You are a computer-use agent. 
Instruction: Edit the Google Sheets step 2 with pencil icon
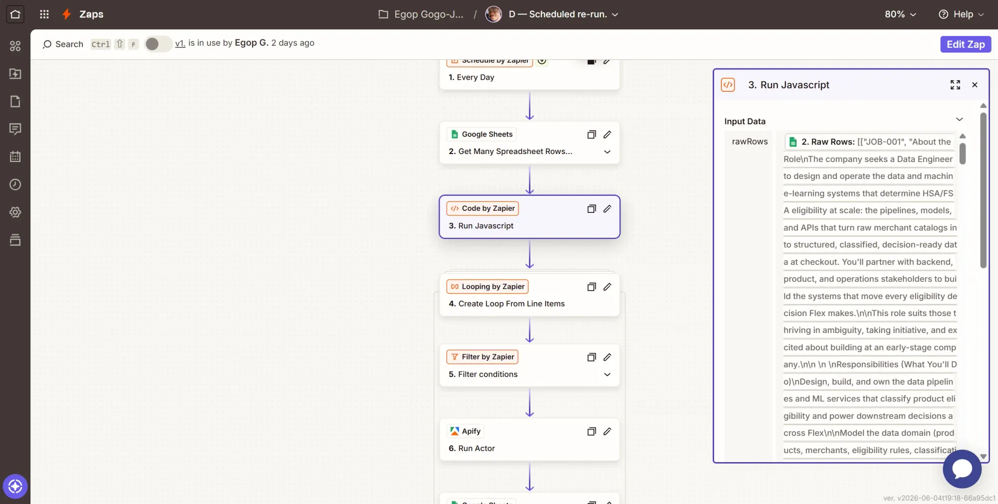coord(607,135)
